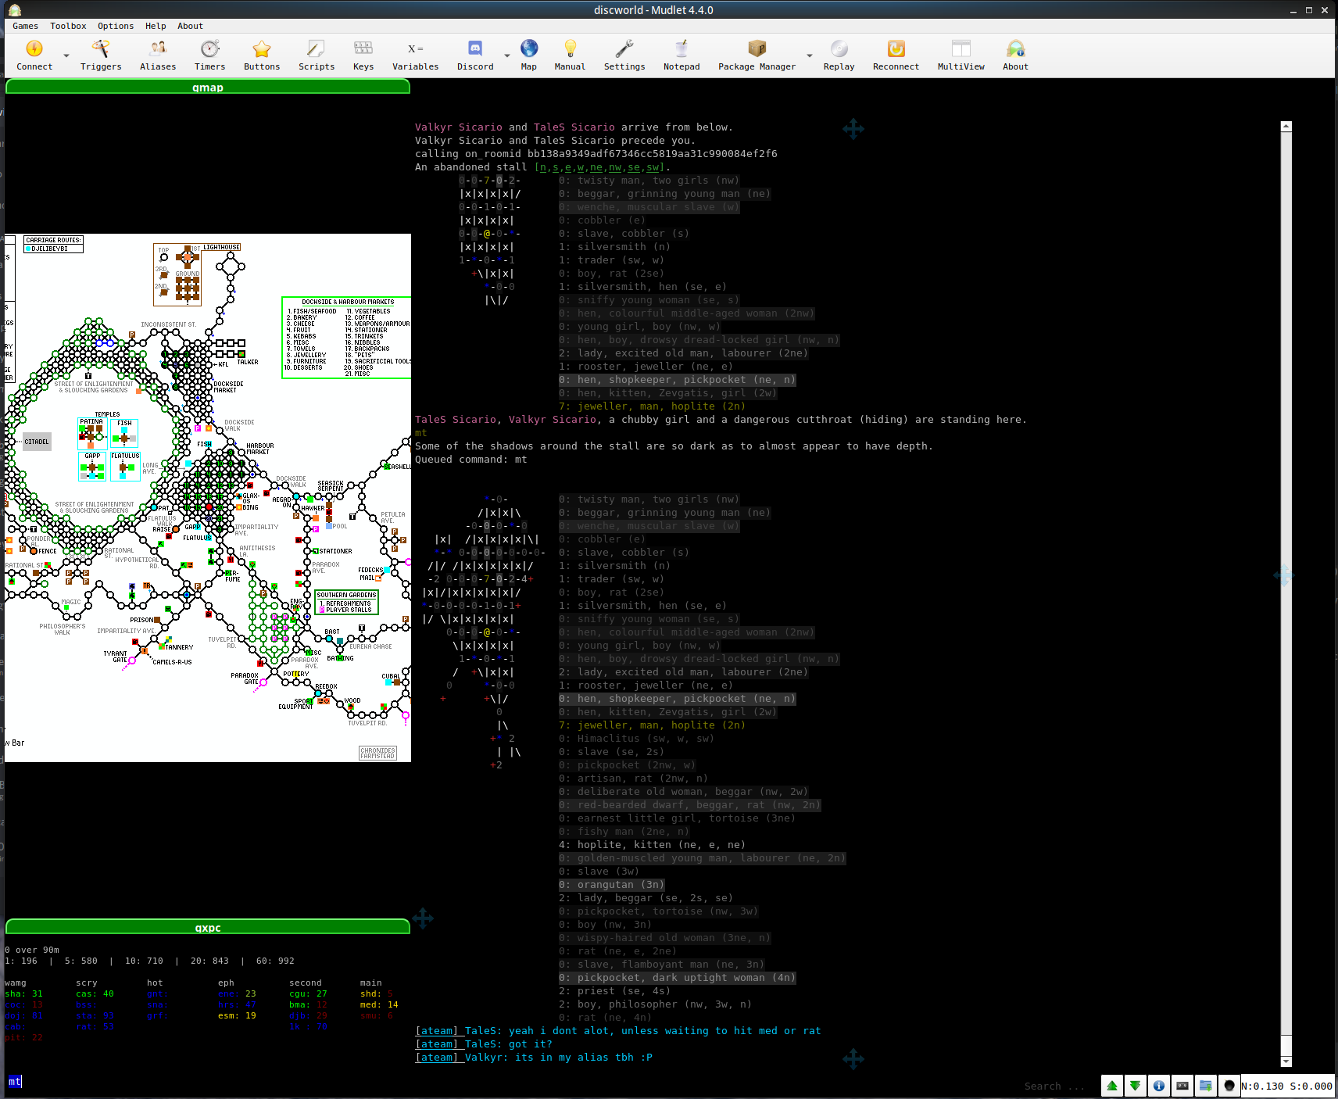The width and height of the screenshot is (1338, 1099).
Task: Open the Variables editor
Action: pyautogui.click(x=416, y=55)
